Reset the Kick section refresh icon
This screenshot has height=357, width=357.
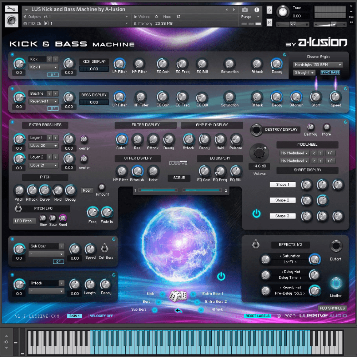tap(285, 55)
